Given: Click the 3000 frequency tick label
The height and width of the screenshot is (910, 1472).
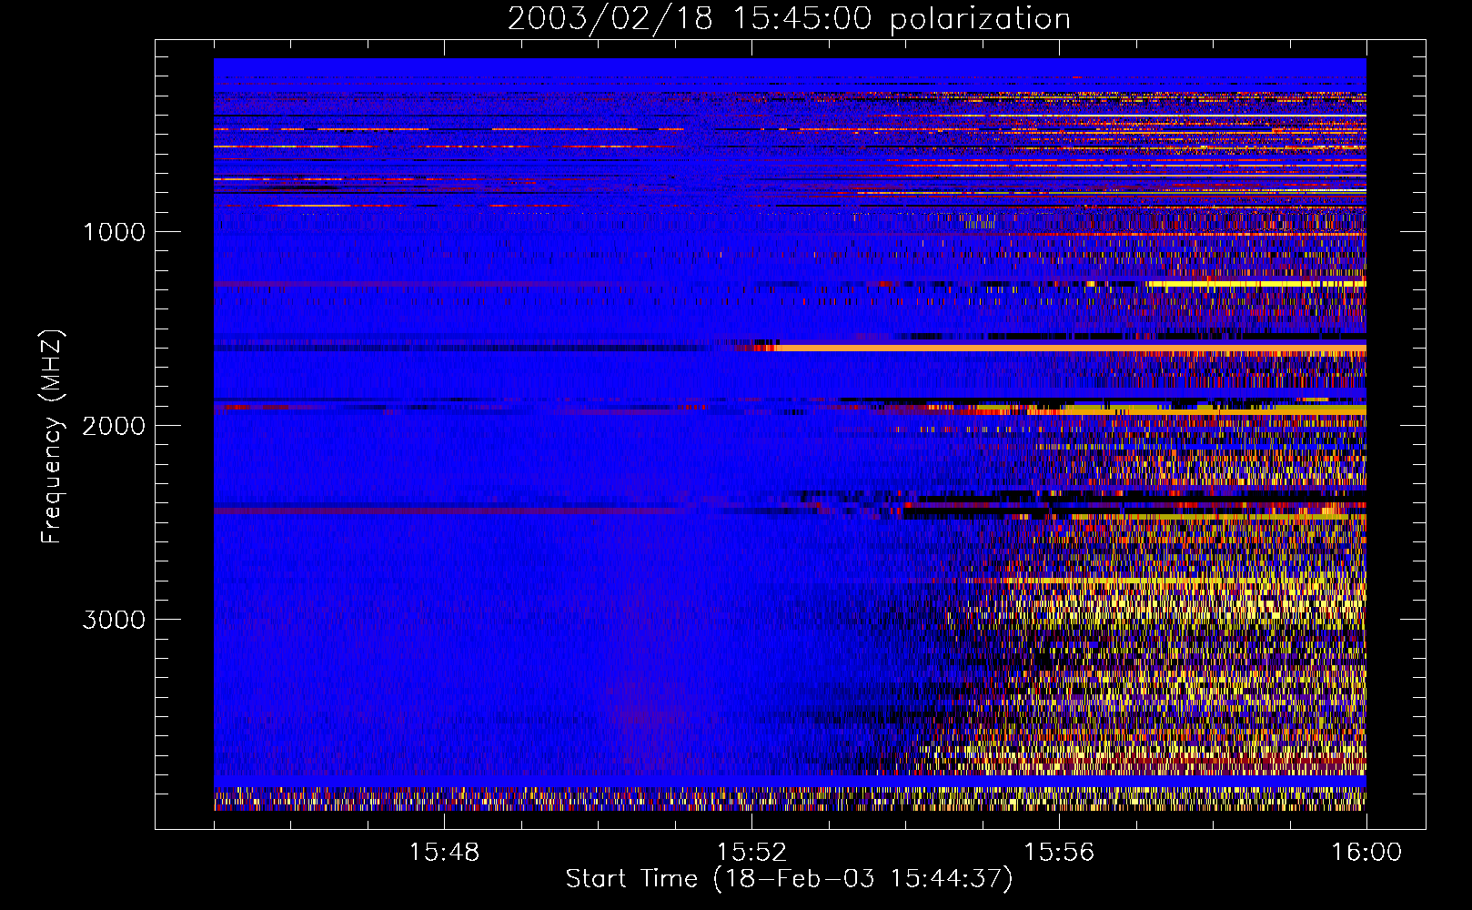Looking at the screenshot, I should pyautogui.click(x=115, y=620).
